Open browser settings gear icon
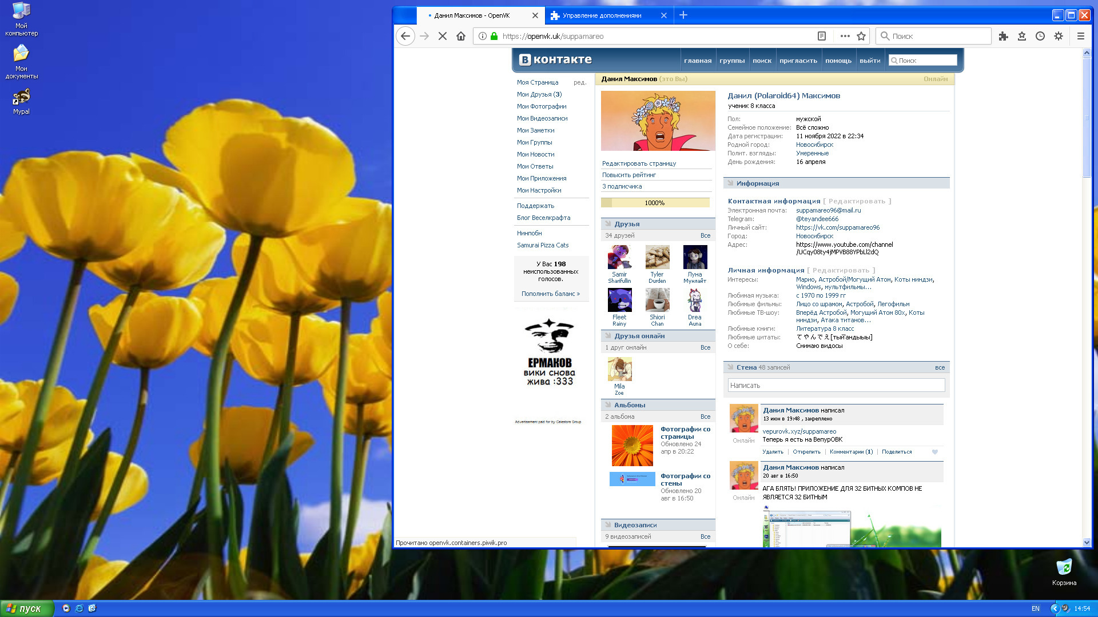The image size is (1098, 617). 1059,36
